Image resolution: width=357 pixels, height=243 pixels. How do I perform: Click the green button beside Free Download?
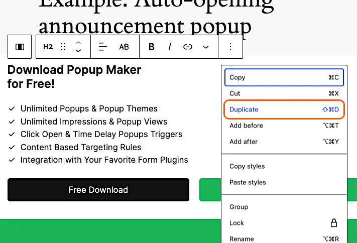coord(210,190)
